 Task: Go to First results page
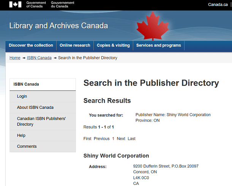coord(87,139)
